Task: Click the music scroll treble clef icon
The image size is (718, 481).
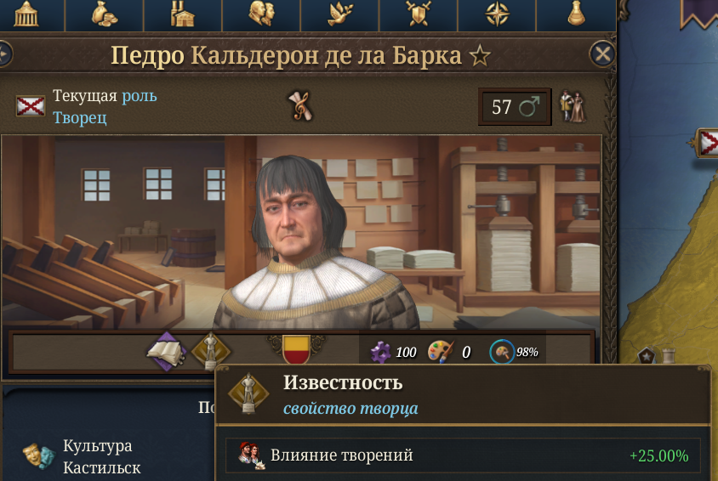Action: [300, 106]
